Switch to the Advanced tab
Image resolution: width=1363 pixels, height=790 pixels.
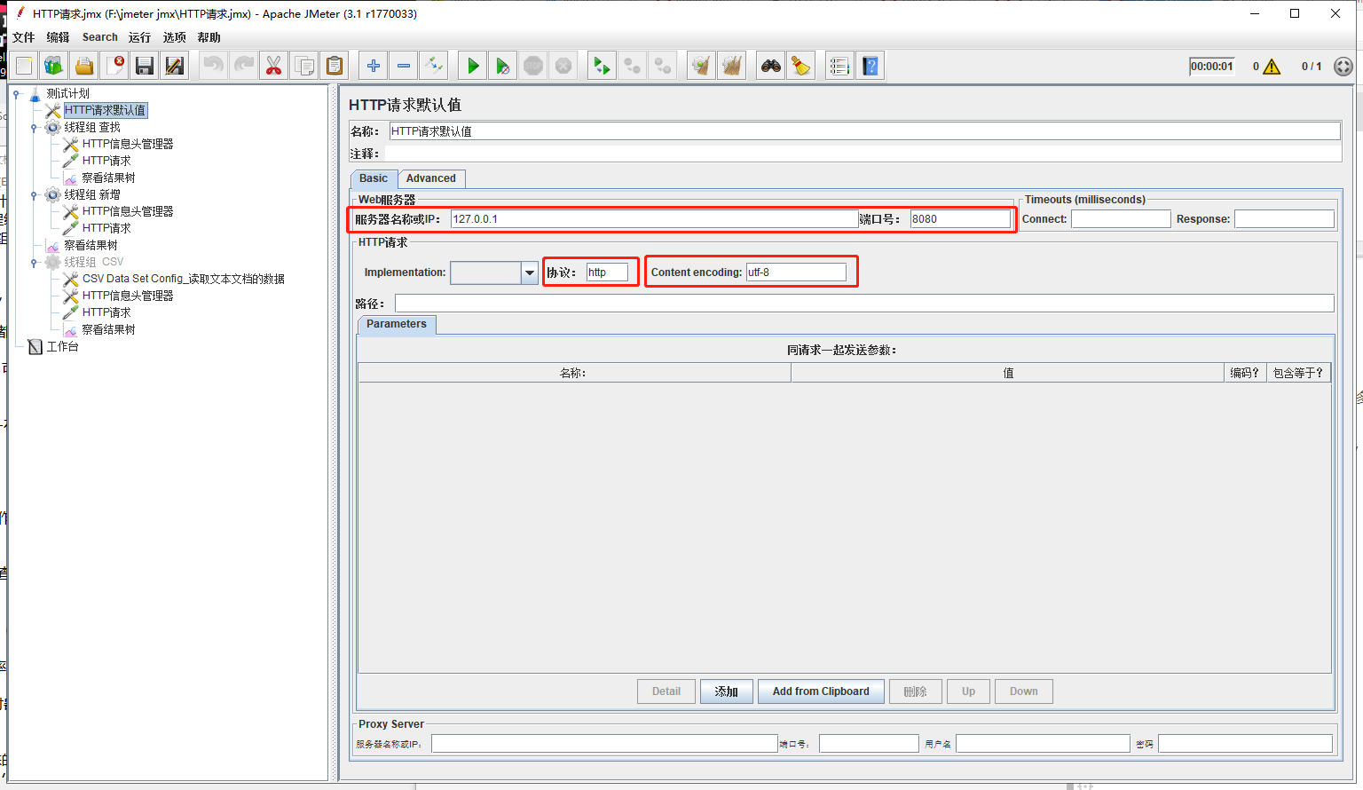click(431, 178)
